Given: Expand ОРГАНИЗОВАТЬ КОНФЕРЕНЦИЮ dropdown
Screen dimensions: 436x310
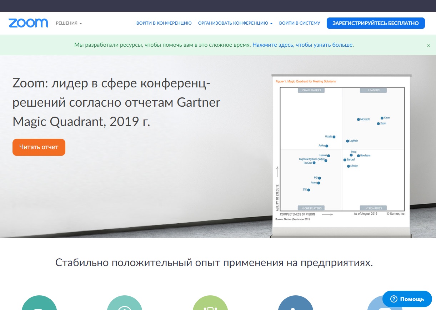Looking at the screenshot, I should tap(235, 23).
